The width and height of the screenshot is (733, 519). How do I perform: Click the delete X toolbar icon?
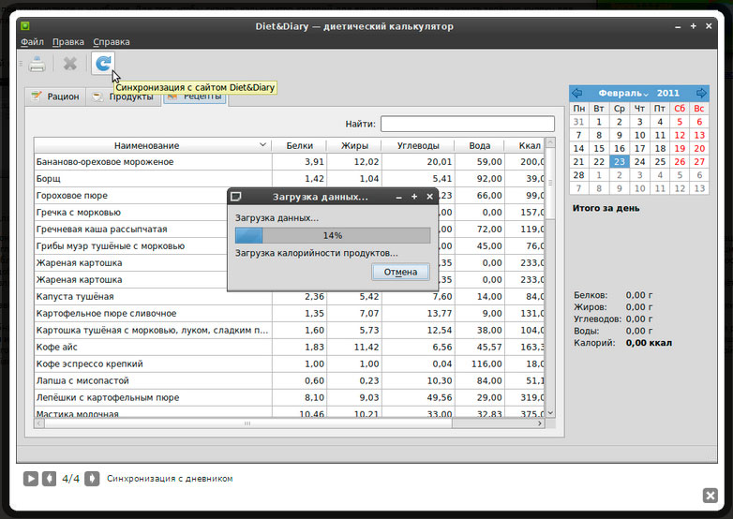tap(69, 64)
